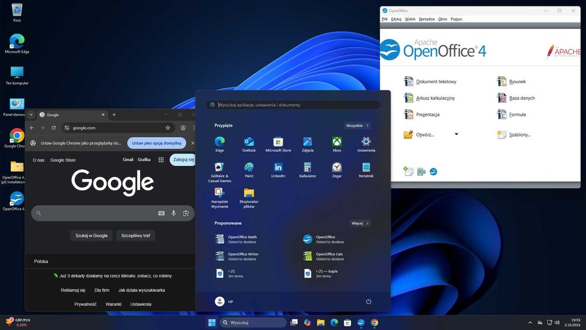
Task: Open Google apps grid icon
Action: pos(161,159)
